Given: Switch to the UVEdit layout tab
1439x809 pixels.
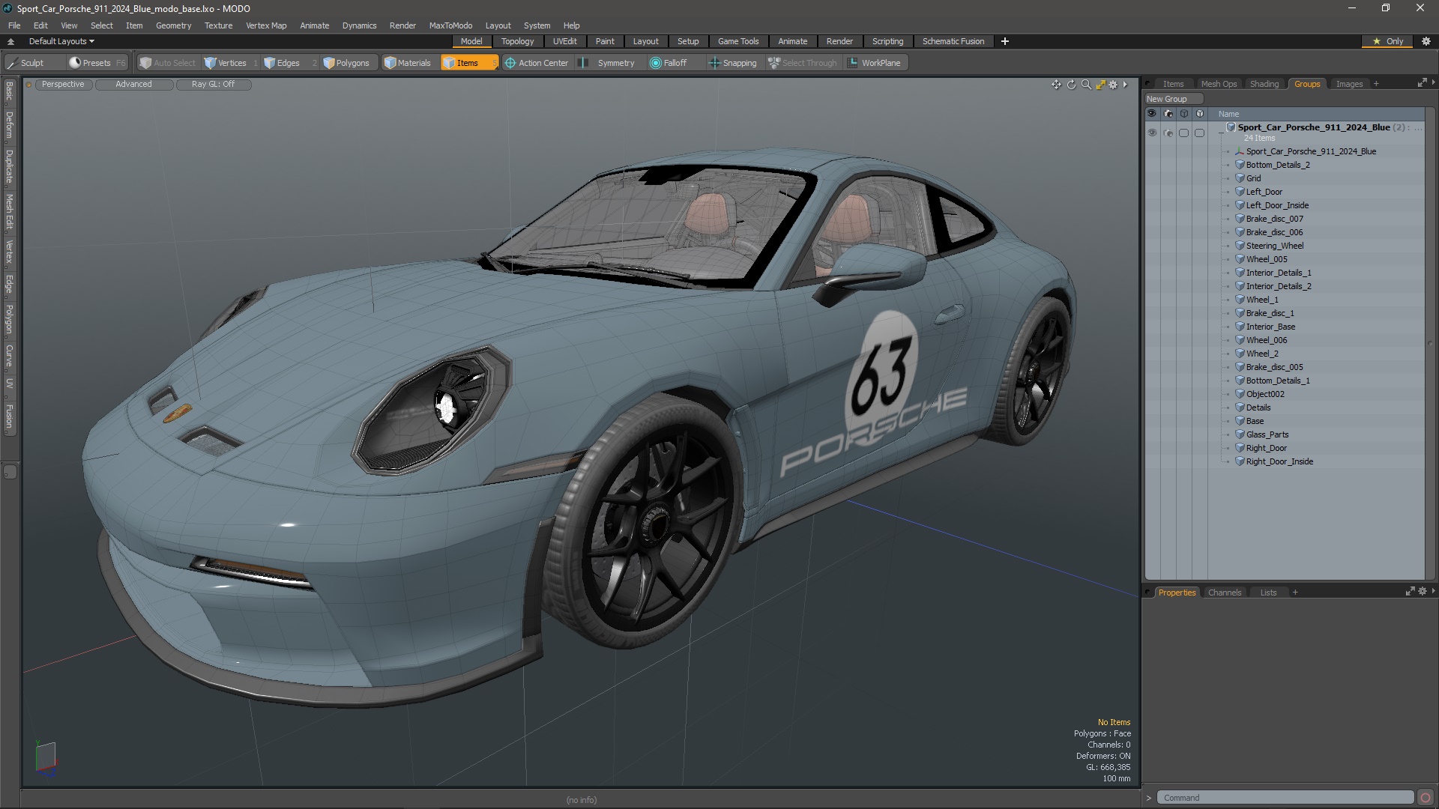Looking at the screenshot, I should [564, 41].
